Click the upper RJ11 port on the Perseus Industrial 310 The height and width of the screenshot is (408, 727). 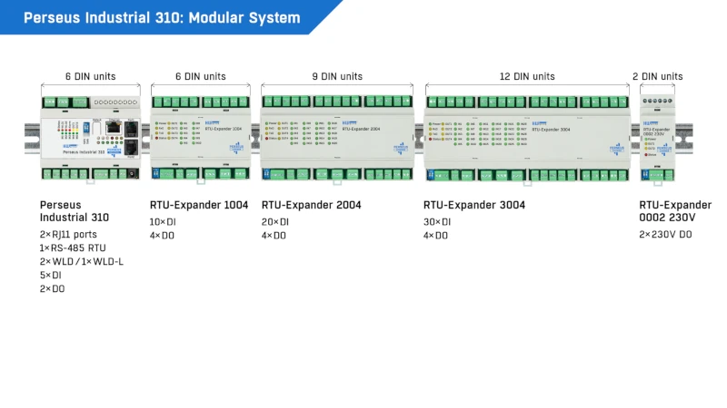[131, 130]
